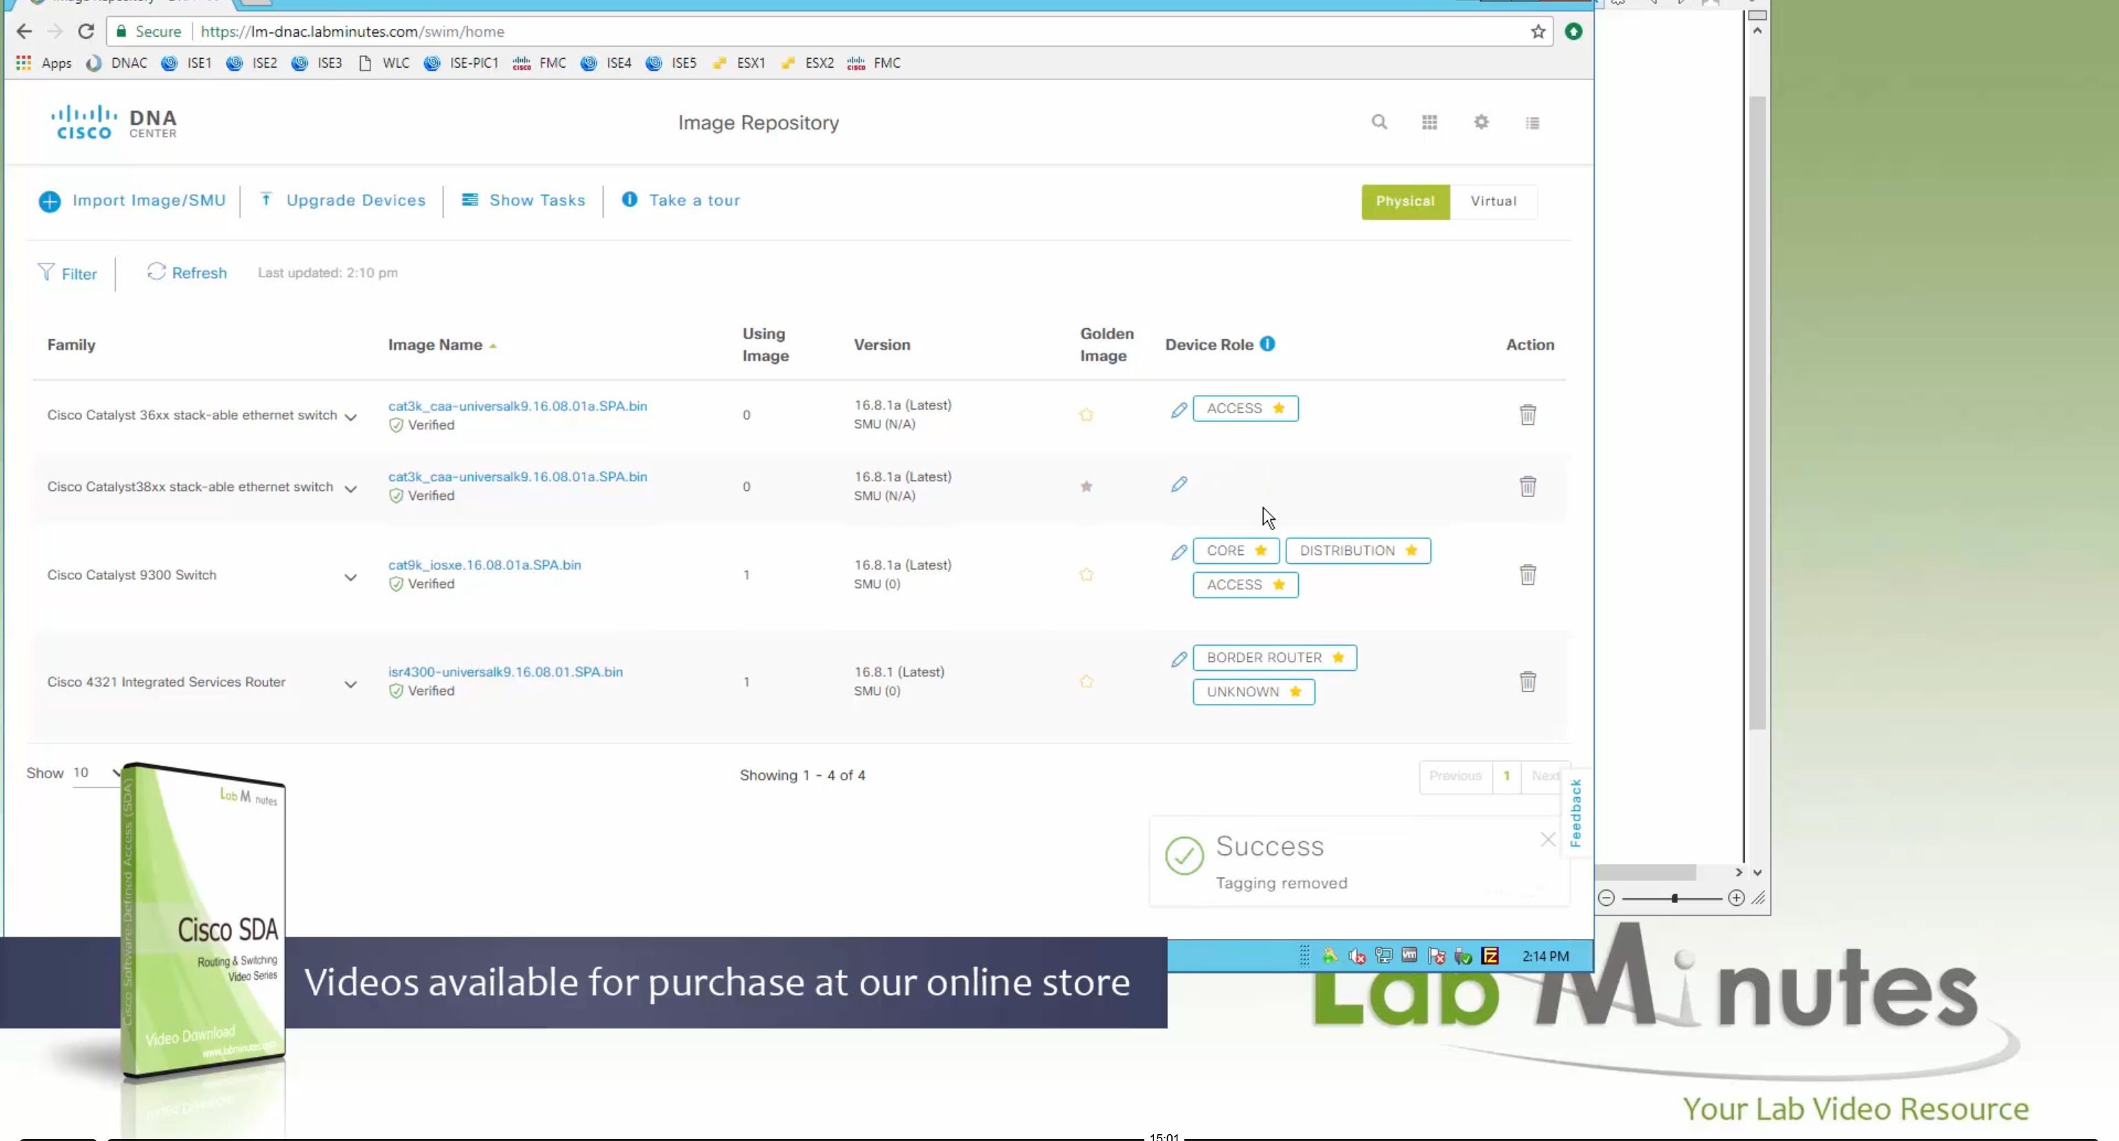The height and width of the screenshot is (1141, 2119).
Task: Toggle golden image star for Catalyst 38xx
Action: [x=1086, y=487]
